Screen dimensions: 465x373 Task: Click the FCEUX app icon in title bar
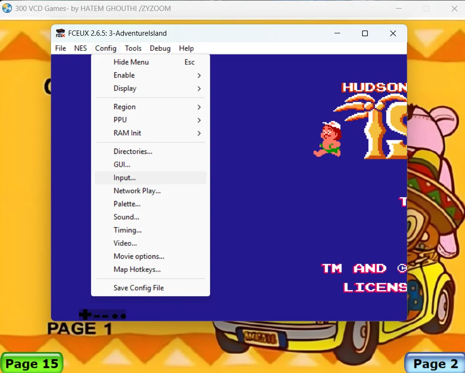click(x=60, y=33)
